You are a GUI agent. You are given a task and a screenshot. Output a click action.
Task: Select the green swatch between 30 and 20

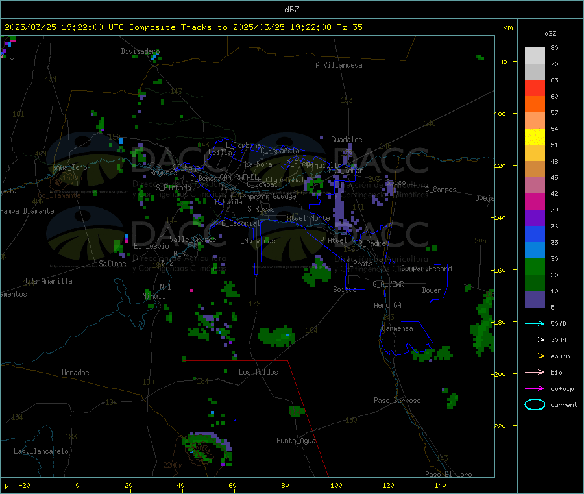tap(535, 266)
